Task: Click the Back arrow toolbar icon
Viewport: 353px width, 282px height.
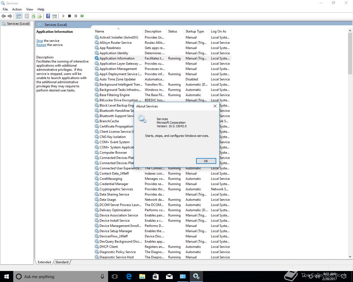Action: [x=4, y=16]
